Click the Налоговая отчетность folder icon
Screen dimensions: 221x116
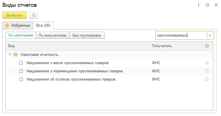16,54
